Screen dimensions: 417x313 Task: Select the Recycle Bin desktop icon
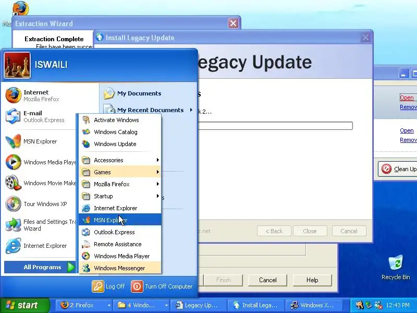396,268
